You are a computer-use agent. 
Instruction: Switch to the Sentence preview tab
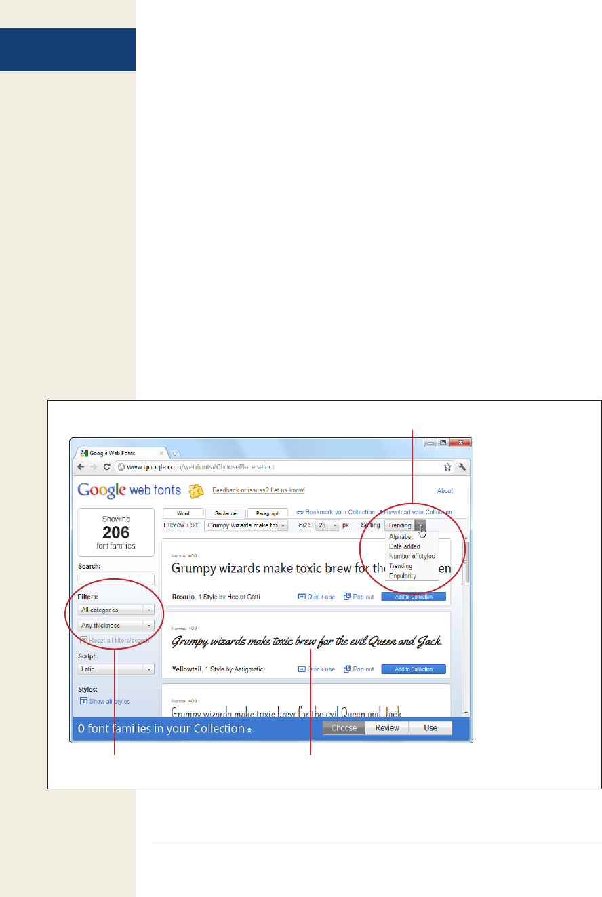[225, 513]
